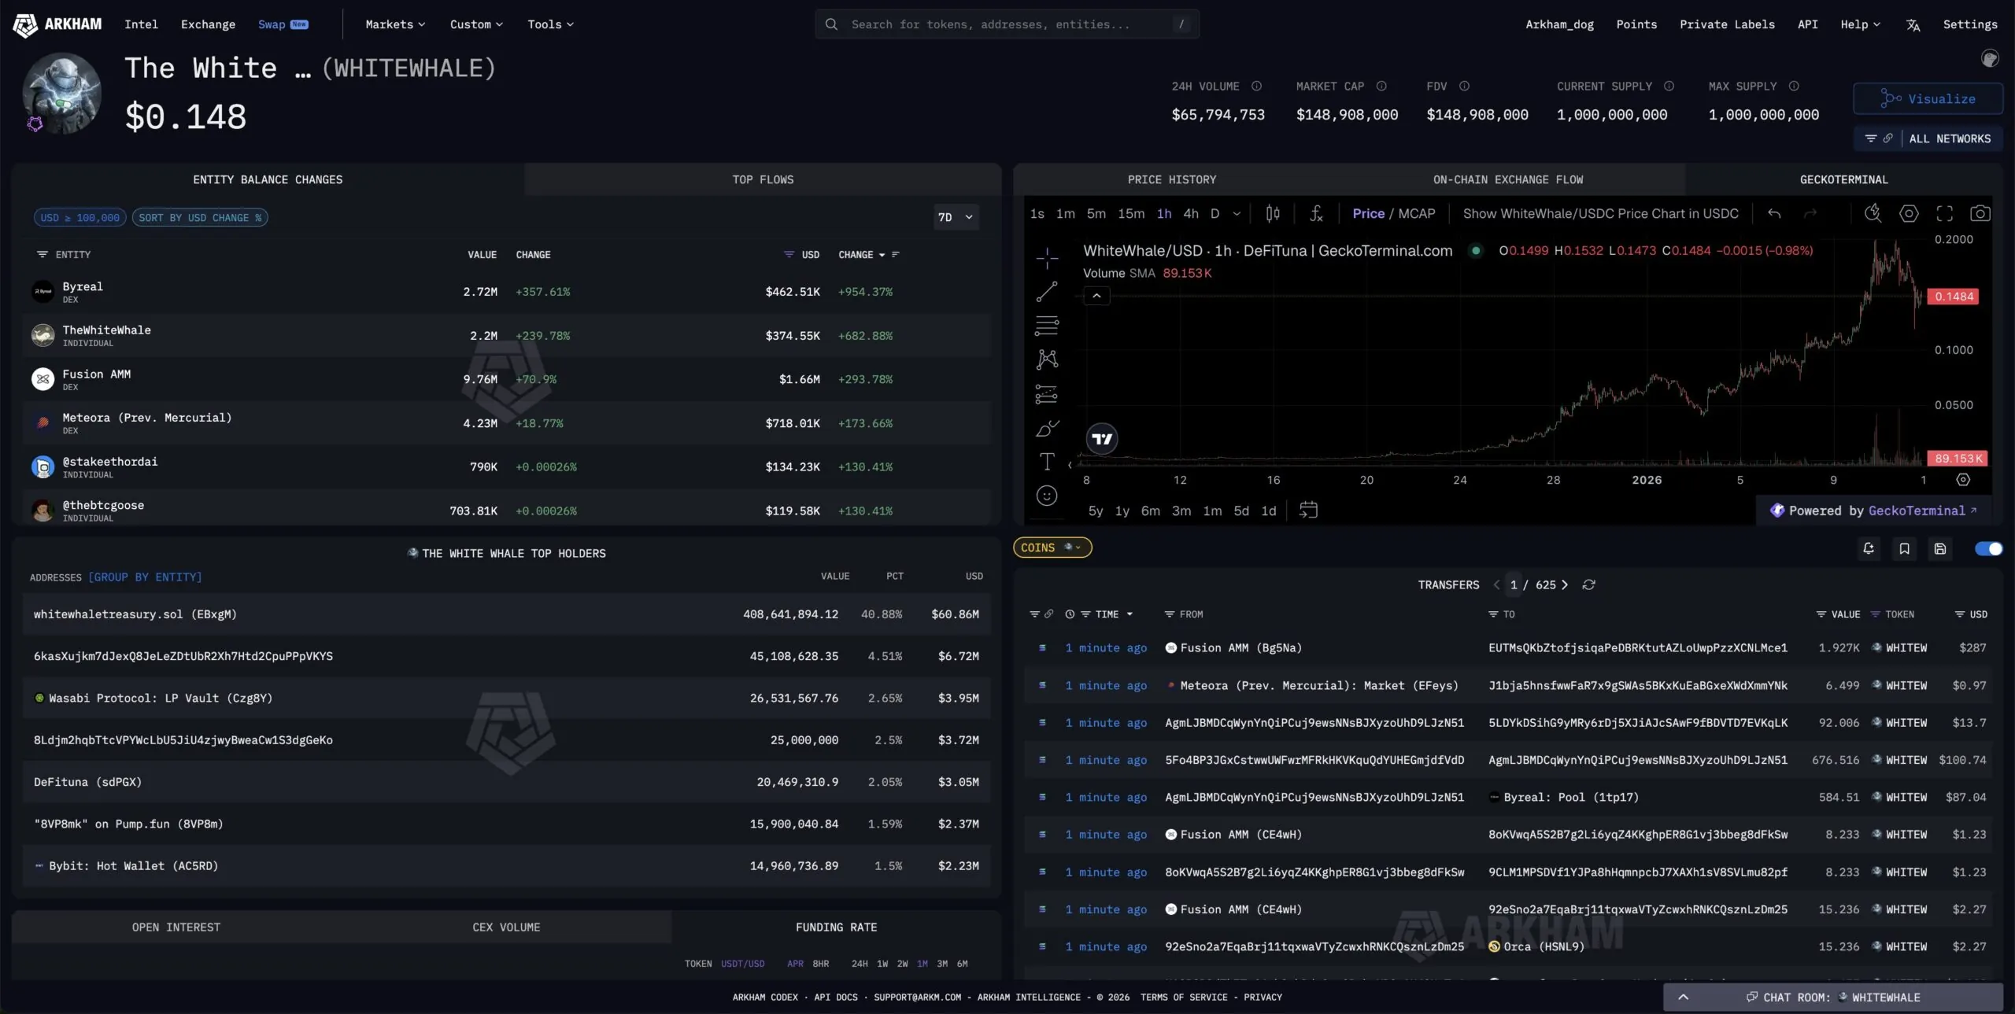Viewport: 2015px width, 1014px height.
Task: Click the chart snapshot camera icon
Action: (x=1980, y=213)
